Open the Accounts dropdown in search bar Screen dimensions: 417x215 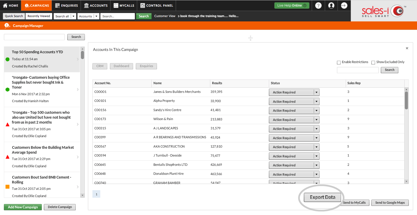(88, 16)
